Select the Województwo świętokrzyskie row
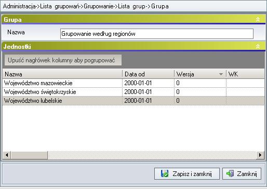The image size is (267, 189). (x=133, y=92)
